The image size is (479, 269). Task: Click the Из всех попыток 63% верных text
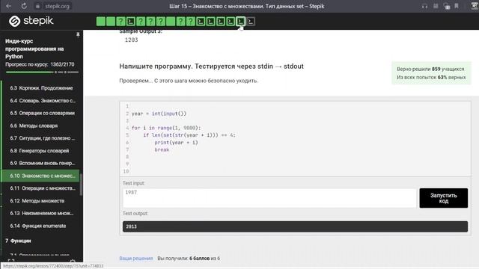[x=431, y=77]
